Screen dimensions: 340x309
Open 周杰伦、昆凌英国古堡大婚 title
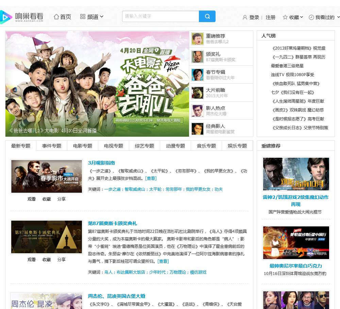[116, 296]
